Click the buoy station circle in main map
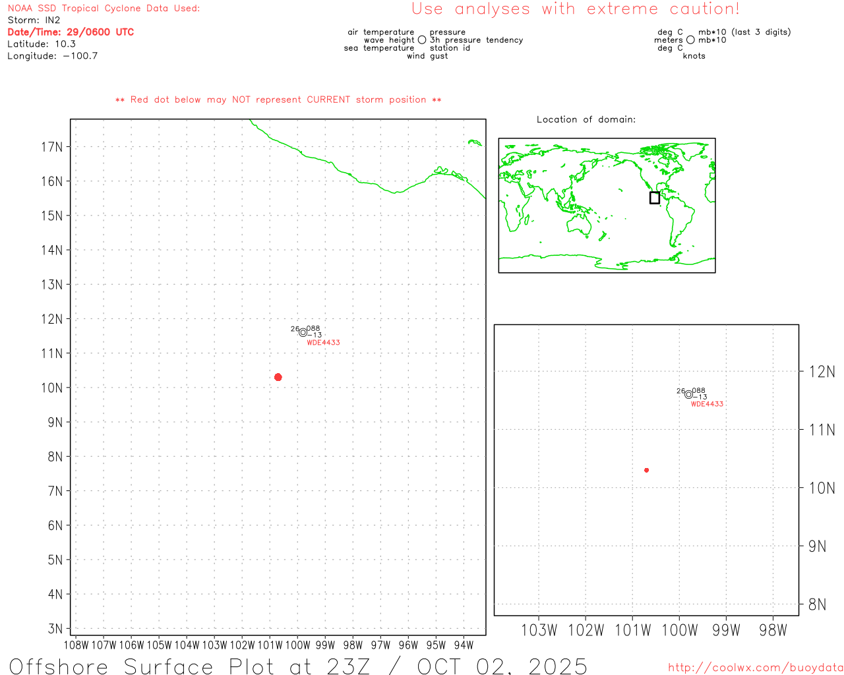The height and width of the screenshot is (675, 844). pos(303,332)
